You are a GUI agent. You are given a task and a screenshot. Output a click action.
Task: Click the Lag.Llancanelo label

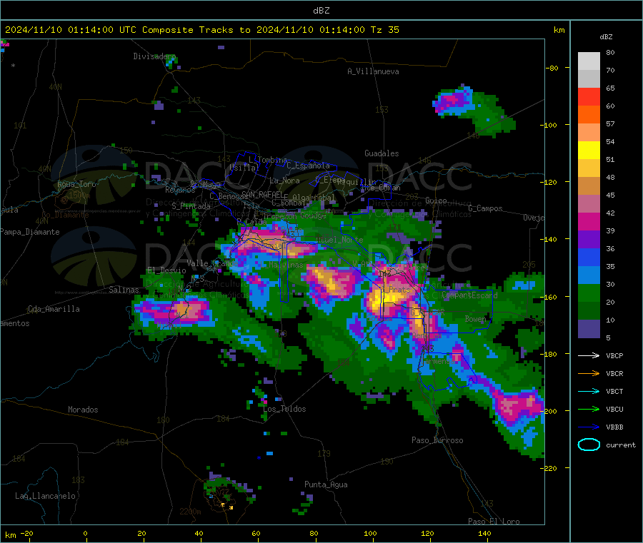click(x=46, y=496)
